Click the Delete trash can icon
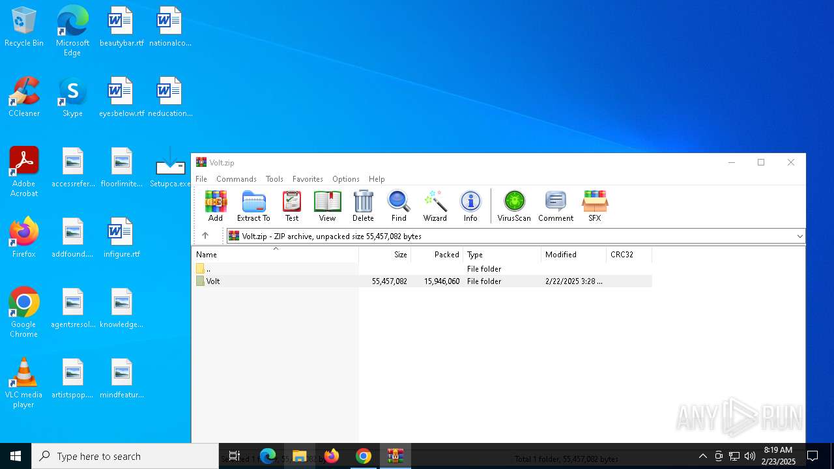The width and height of the screenshot is (834, 469). click(x=363, y=206)
